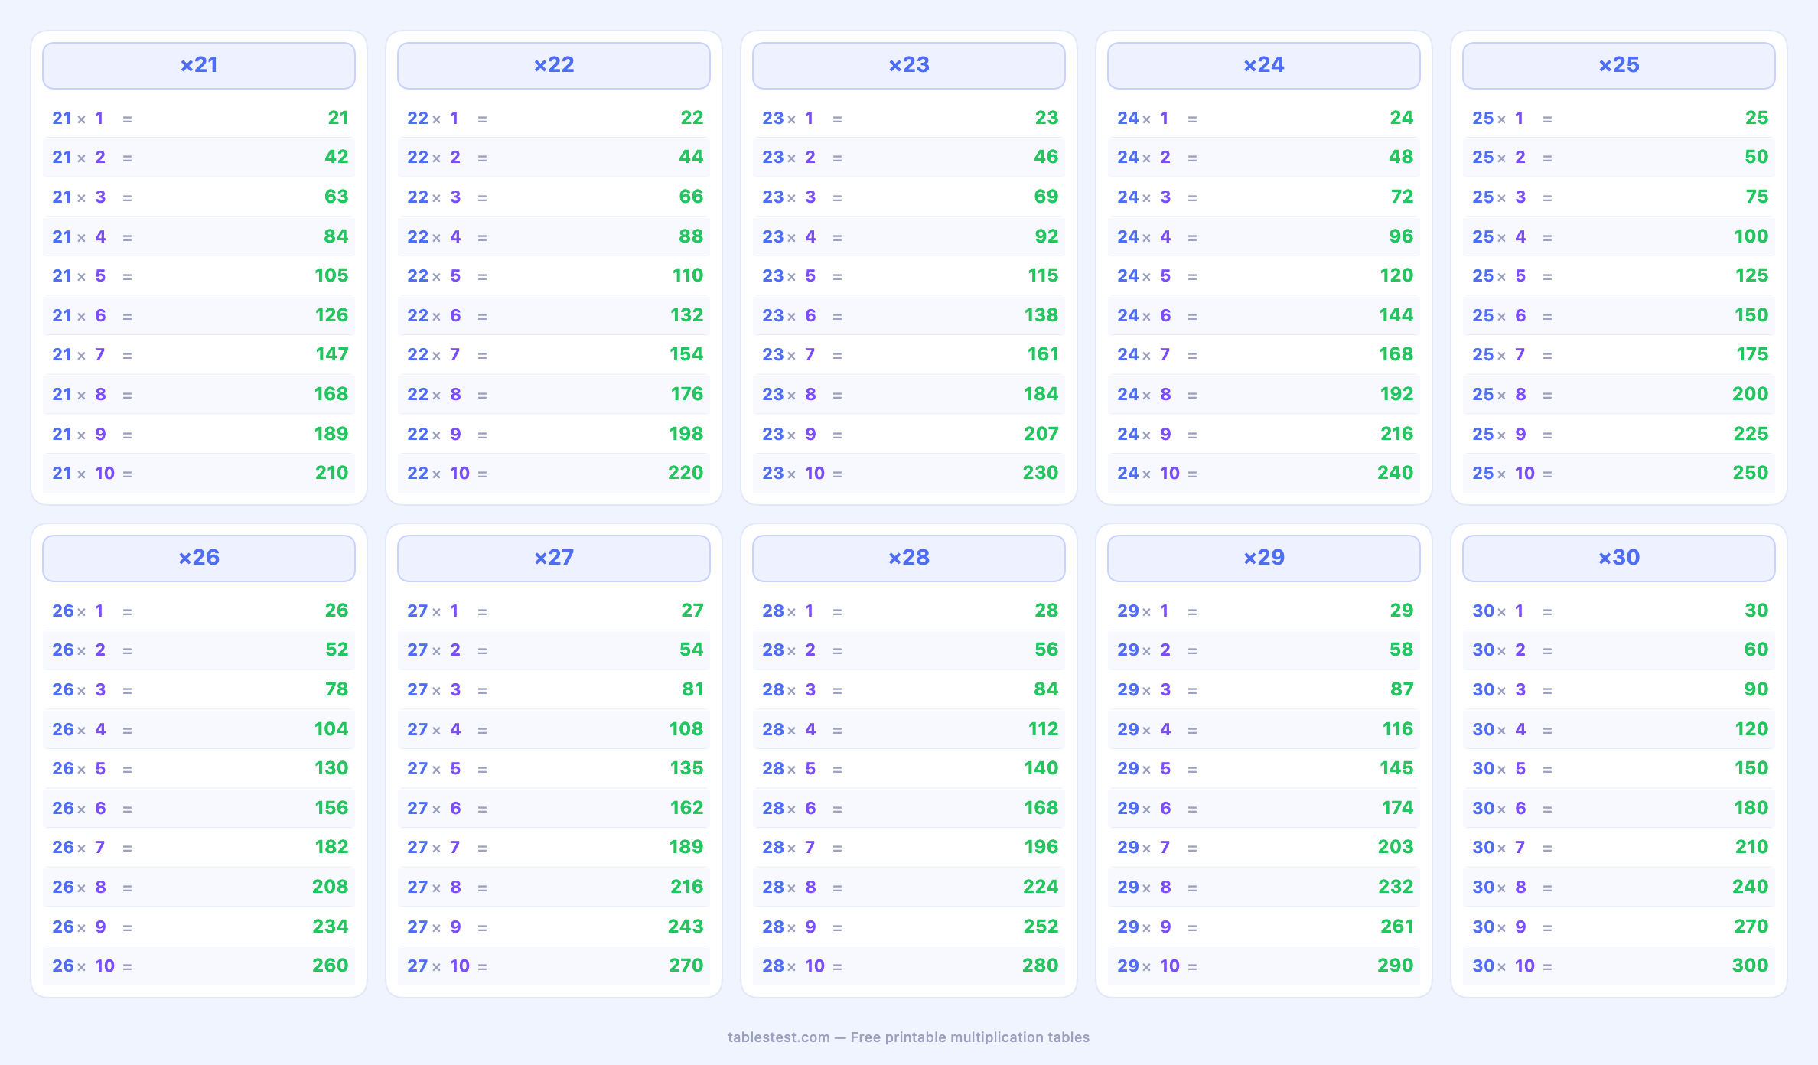
Task: Click the ×21 table header
Action: coord(199,65)
